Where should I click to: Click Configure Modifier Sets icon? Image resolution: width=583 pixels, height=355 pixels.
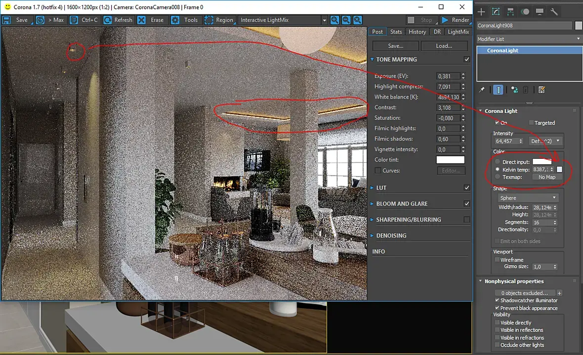[x=541, y=90]
